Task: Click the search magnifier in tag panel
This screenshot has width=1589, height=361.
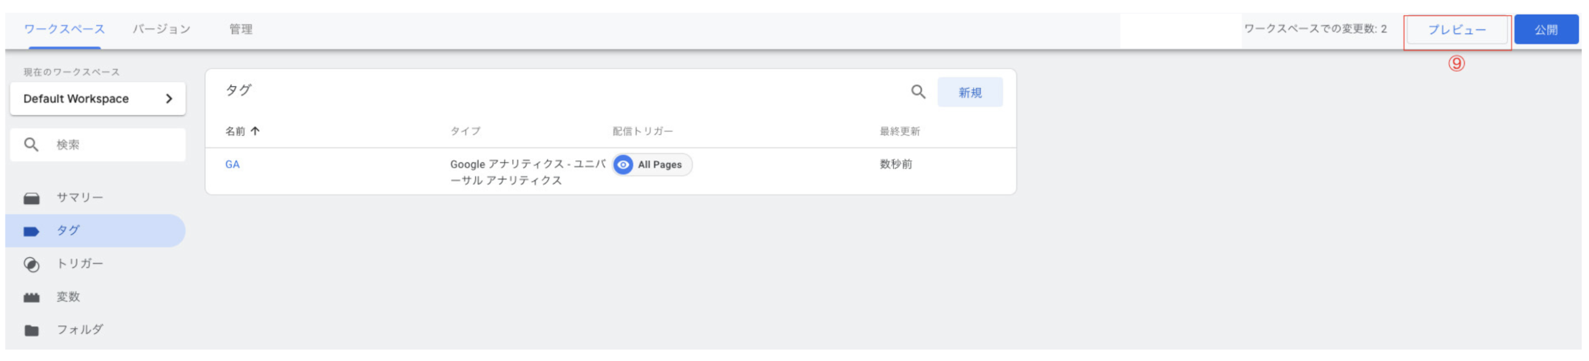Action: click(918, 92)
